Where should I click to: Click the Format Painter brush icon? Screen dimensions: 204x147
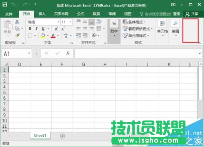click(x=17, y=35)
